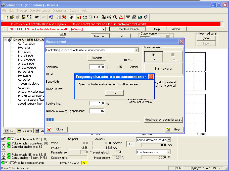The width and height of the screenshot is (229, 171).
Task: Close the left tree panel with its X
Action: coord(65,34)
